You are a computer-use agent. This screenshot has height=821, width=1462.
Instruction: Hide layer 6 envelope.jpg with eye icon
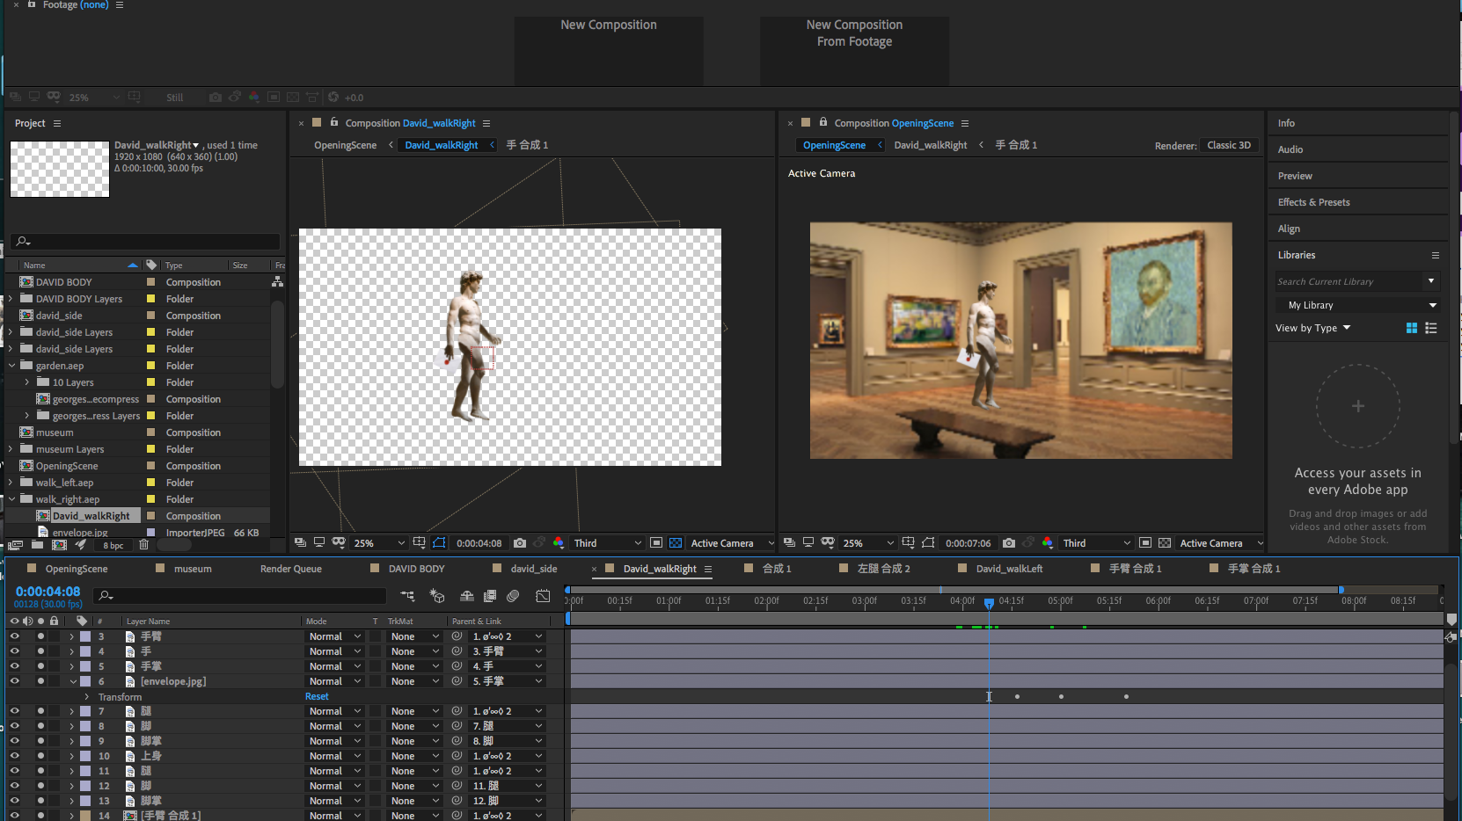coord(14,681)
